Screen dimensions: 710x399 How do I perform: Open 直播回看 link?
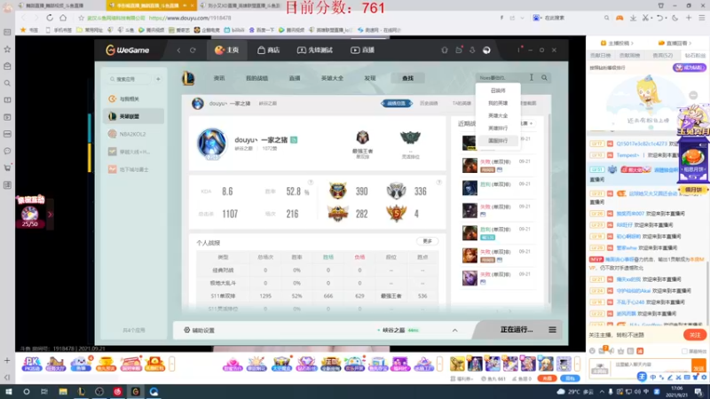pyautogui.click(x=674, y=43)
